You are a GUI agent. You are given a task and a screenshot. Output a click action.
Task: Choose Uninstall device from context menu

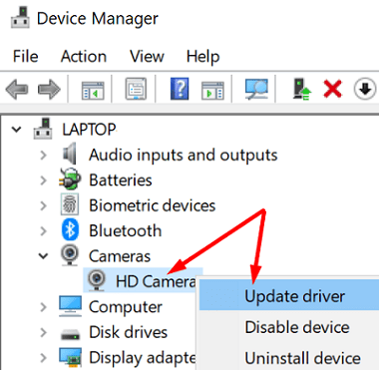(289, 358)
